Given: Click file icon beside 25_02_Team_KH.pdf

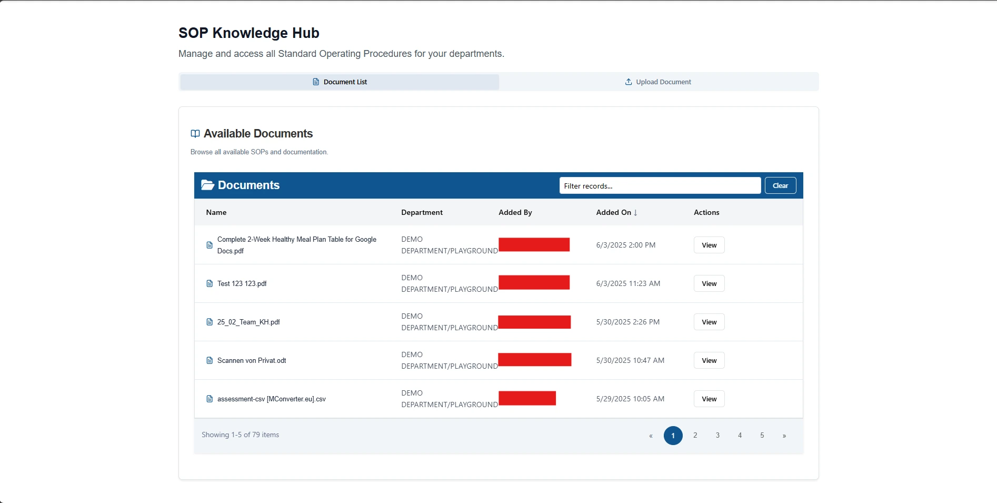Looking at the screenshot, I should pos(210,322).
